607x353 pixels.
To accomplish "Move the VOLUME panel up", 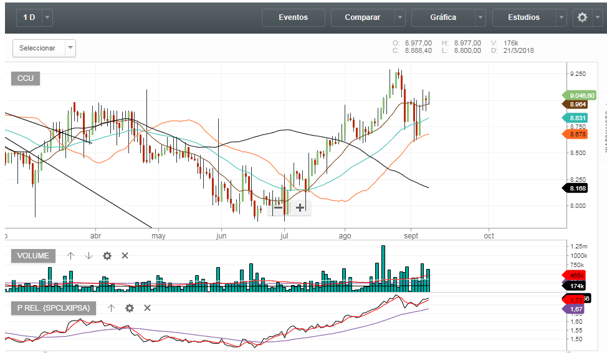I will [x=70, y=256].
